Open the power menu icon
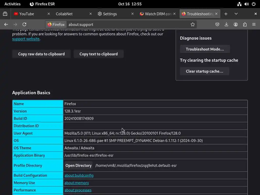Viewport: 260px width, 195px height. click(x=254, y=4)
